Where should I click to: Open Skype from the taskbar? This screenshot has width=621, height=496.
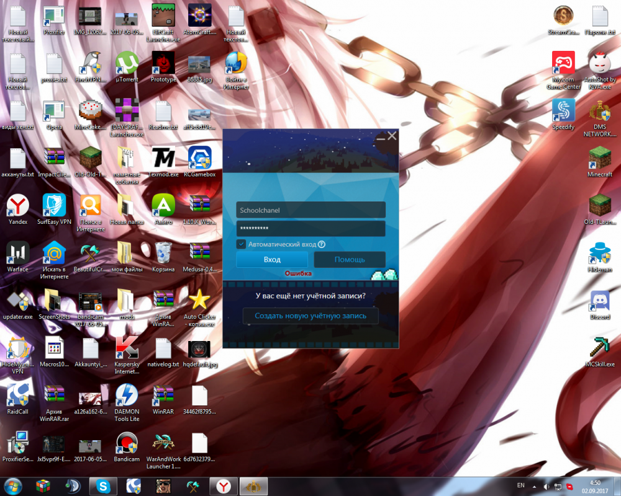(102, 486)
